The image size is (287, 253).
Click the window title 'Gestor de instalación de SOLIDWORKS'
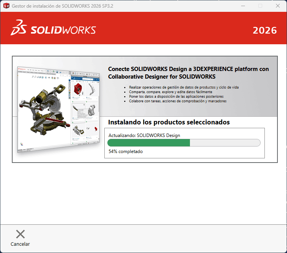(x=62, y=6)
